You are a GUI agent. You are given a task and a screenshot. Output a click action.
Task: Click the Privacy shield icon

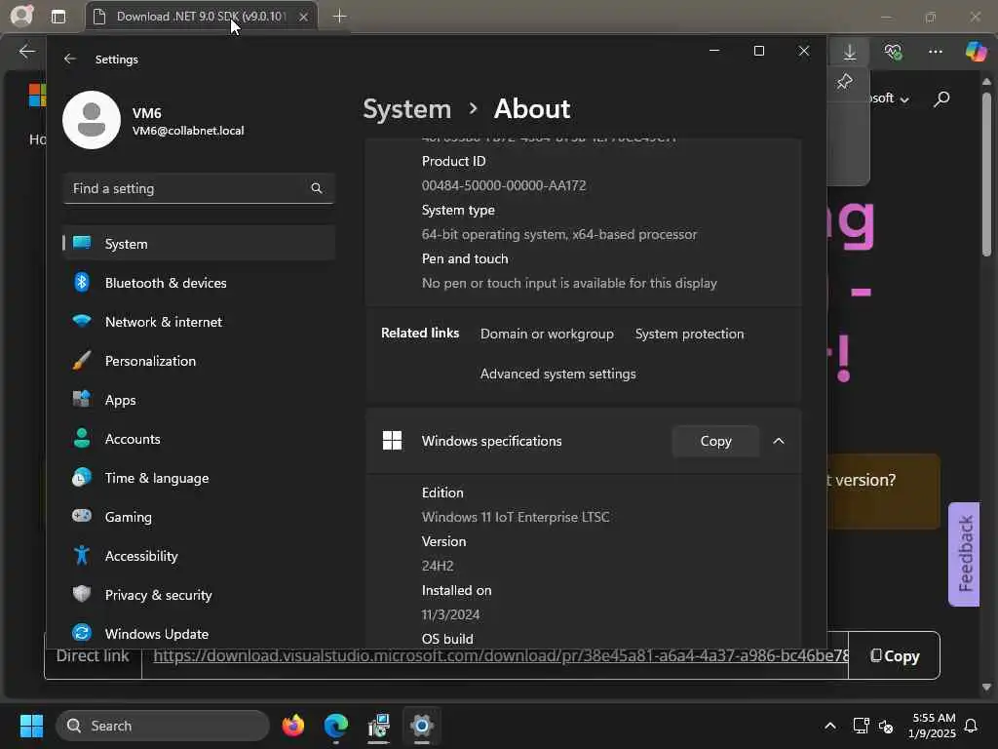(82, 594)
